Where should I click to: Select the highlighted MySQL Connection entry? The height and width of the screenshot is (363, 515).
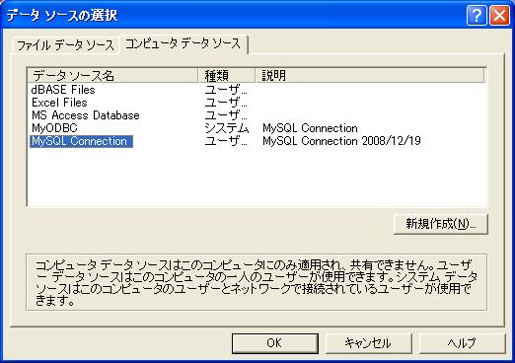81,141
